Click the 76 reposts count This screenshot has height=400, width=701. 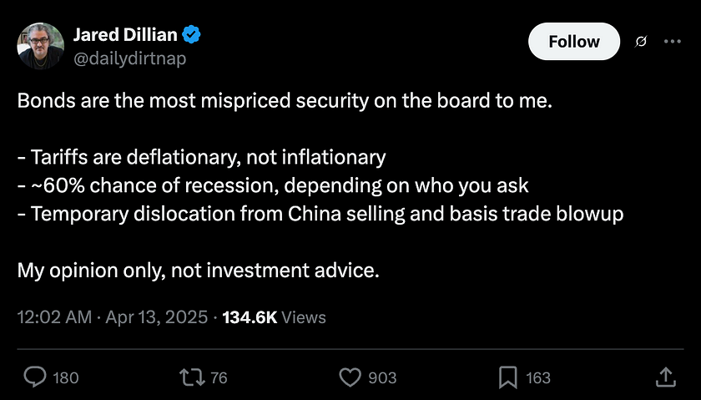[219, 378]
